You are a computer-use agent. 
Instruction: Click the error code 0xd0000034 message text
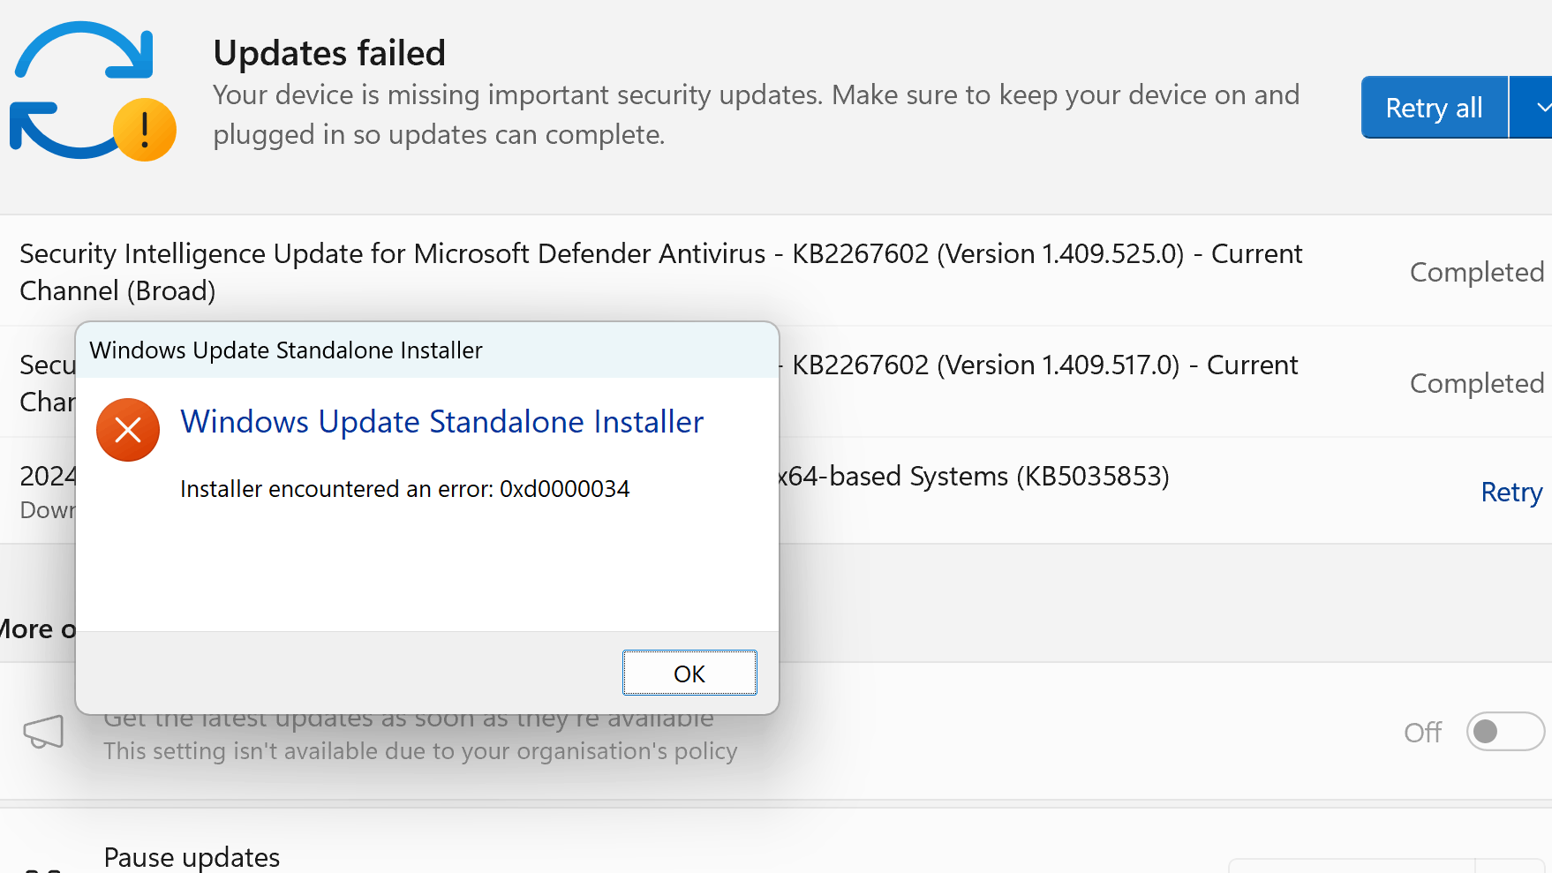(x=404, y=489)
